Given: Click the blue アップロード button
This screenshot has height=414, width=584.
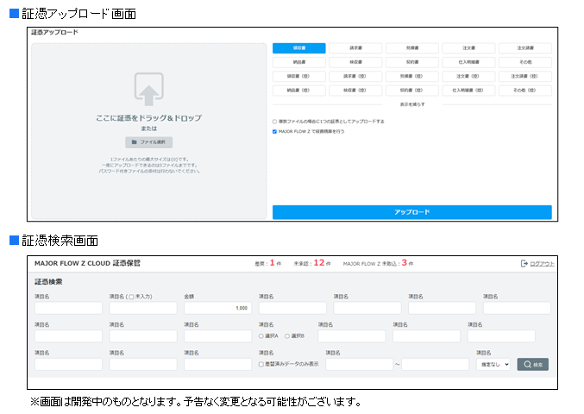Looking at the screenshot, I should point(412,212).
